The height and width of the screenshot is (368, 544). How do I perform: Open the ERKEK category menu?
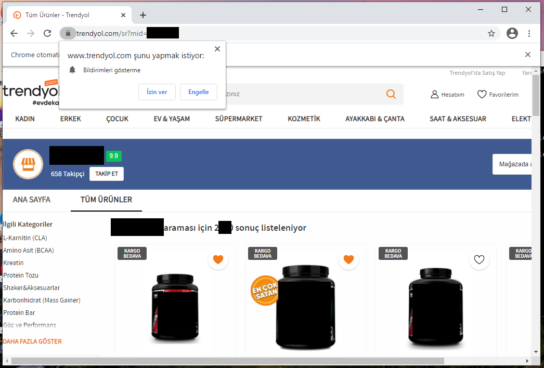pos(70,119)
